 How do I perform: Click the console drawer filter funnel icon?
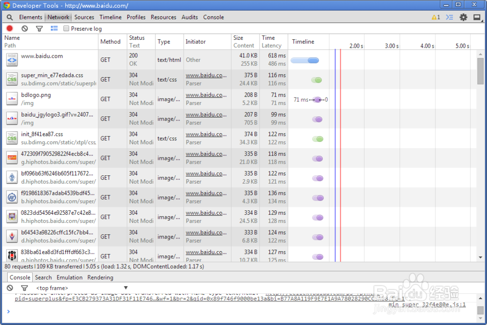coord(24,288)
